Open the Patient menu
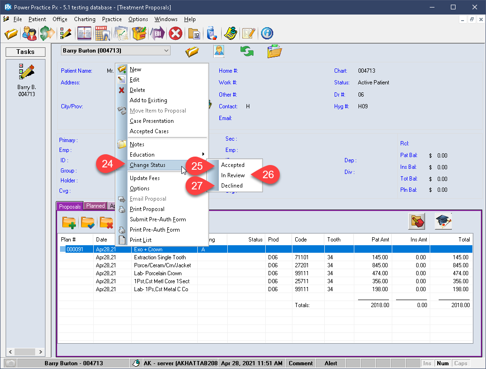 [37, 19]
